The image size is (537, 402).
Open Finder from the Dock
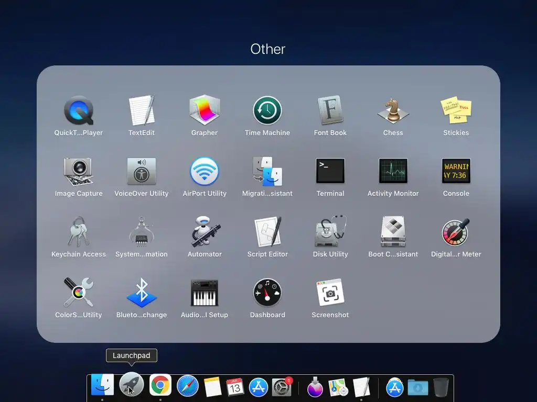[102, 385]
